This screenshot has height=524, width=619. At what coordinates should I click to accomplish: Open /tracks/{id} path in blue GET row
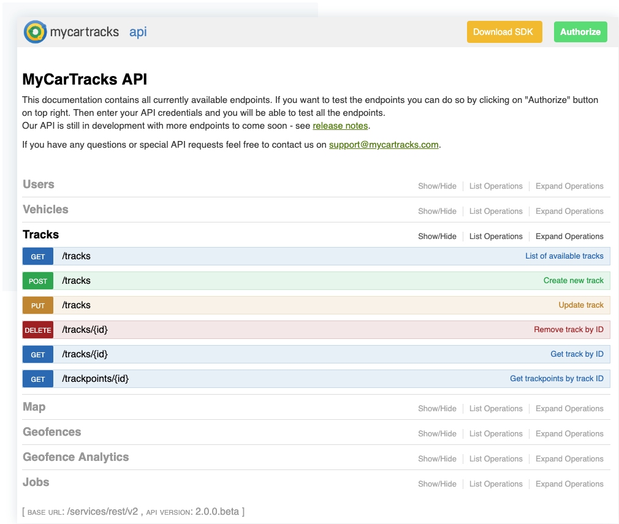click(85, 354)
